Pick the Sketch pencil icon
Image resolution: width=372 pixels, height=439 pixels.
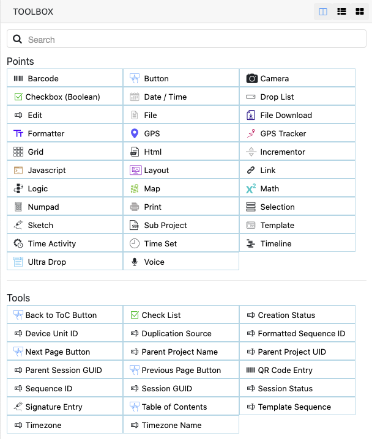click(18, 225)
